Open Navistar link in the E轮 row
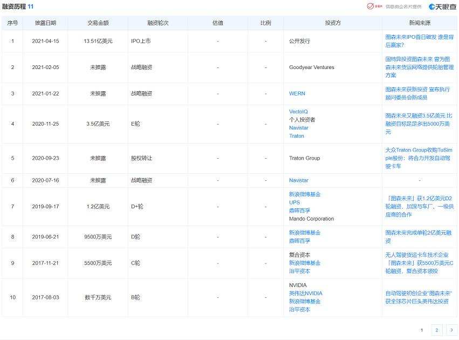The height and width of the screenshot is (340, 459). point(299,128)
